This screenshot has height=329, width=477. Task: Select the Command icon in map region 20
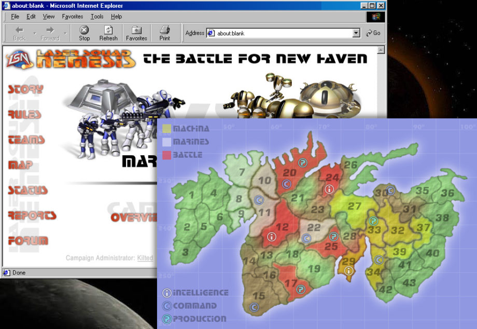[286, 184]
